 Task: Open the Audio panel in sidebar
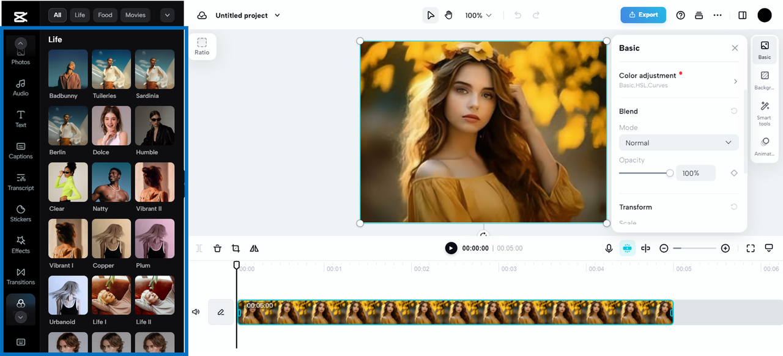(x=21, y=87)
